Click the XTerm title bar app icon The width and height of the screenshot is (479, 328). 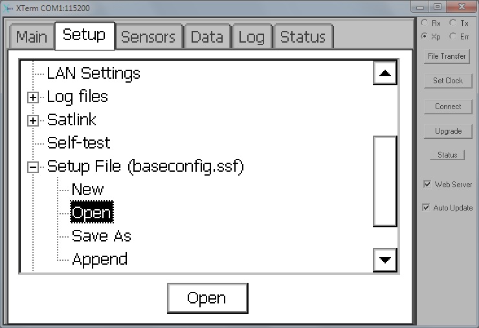point(8,8)
